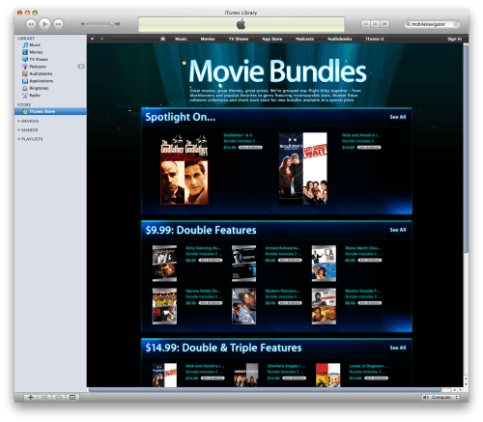Image resolution: width=483 pixels, height=422 pixels.
Task: Switch to grid view button
Action: click(x=375, y=24)
